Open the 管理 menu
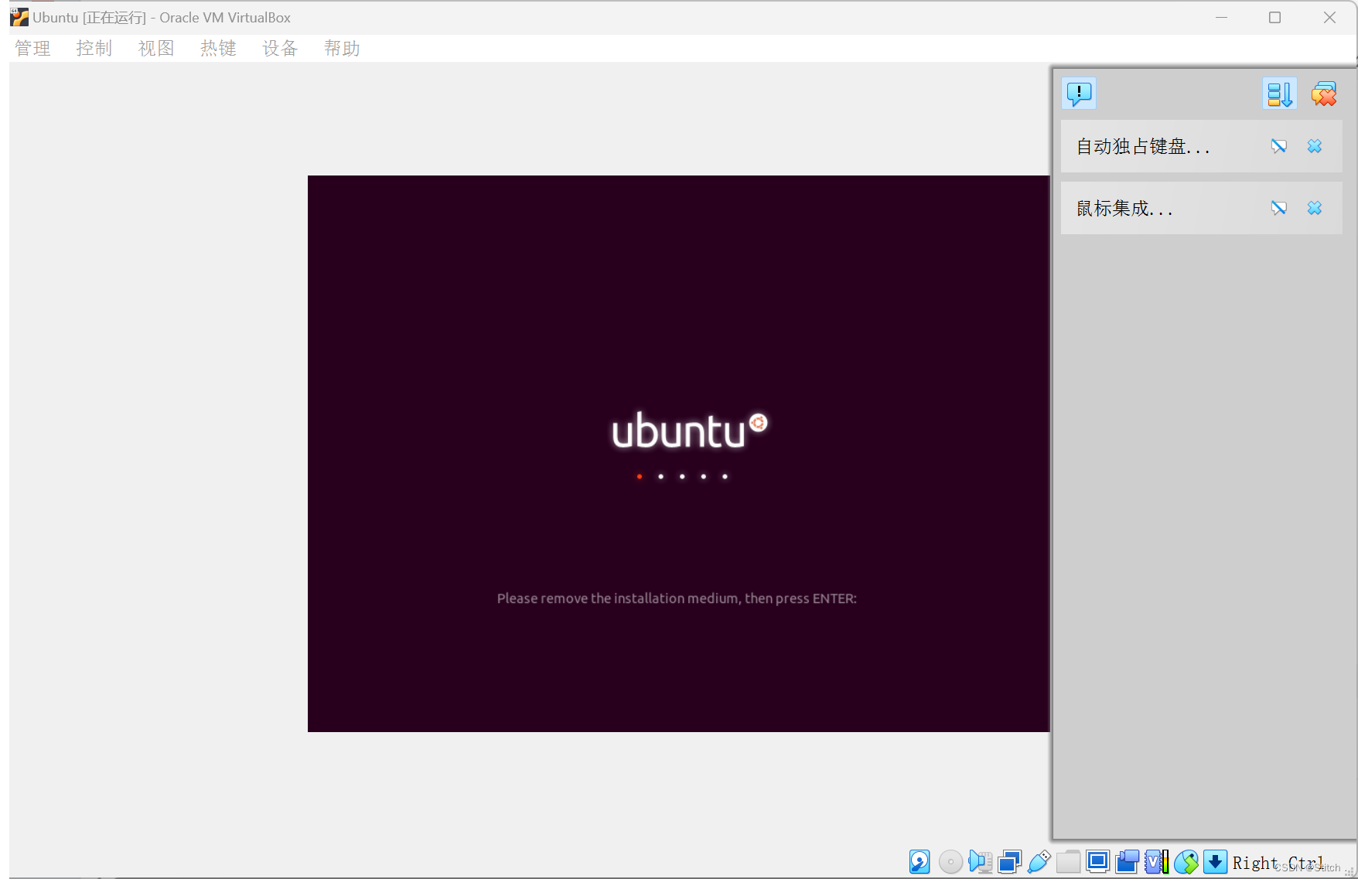 [x=32, y=49]
